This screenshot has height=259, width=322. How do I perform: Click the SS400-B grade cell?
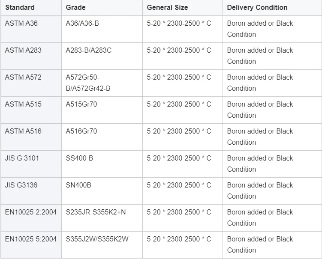coord(79,158)
